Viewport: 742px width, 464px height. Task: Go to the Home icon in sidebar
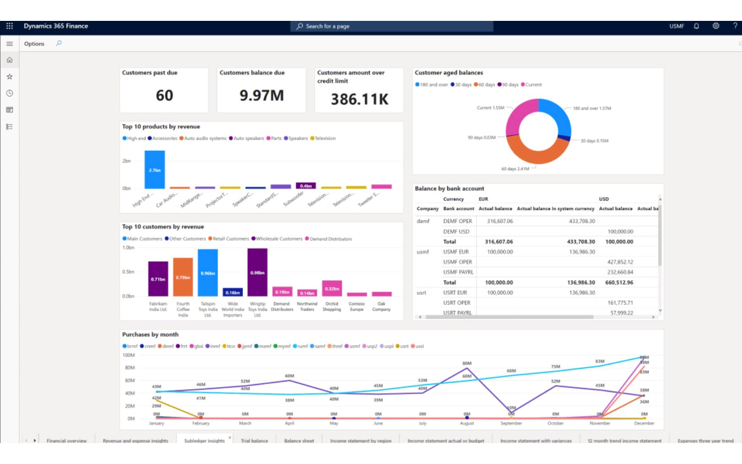pyautogui.click(x=9, y=60)
